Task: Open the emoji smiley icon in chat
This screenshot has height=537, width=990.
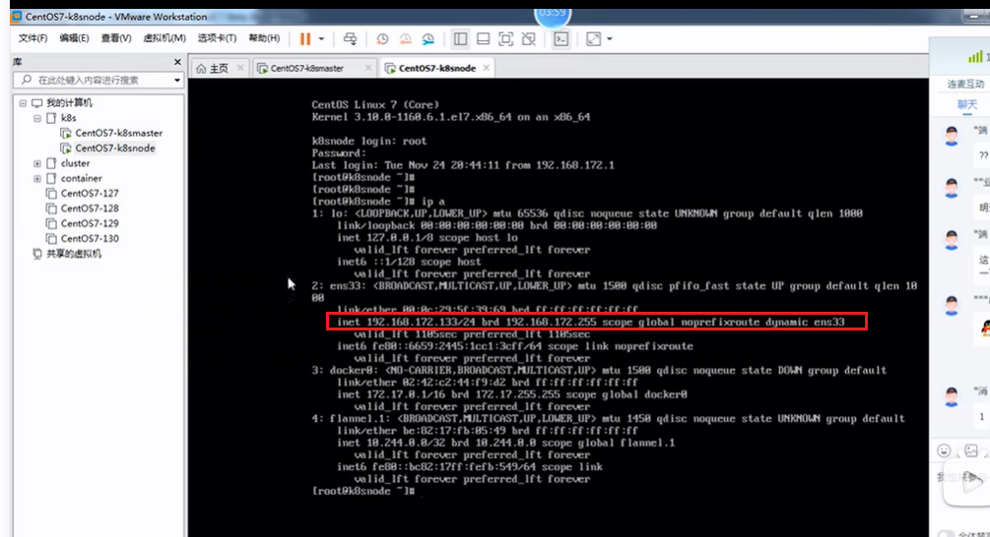Action: (x=944, y=450)
